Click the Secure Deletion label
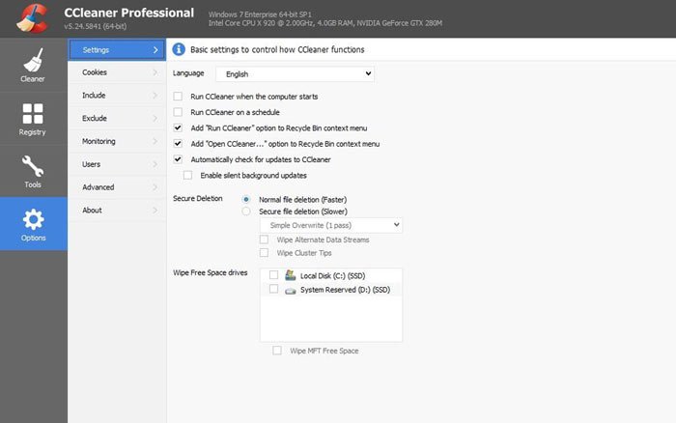 click(x=198, y=198)
